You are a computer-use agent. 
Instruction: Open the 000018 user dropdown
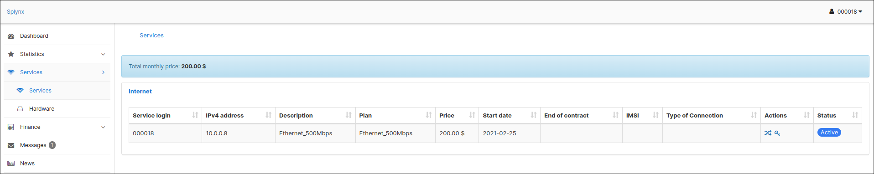point(846,12)
